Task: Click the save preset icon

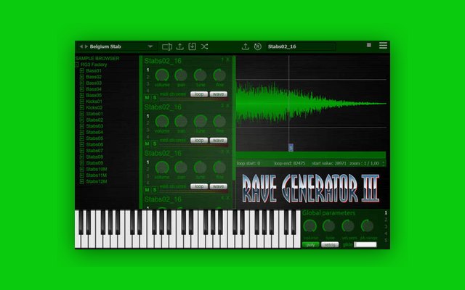Action: [192, 46]
